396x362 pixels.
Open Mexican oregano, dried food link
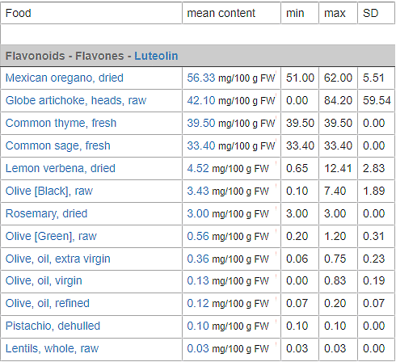65,78
